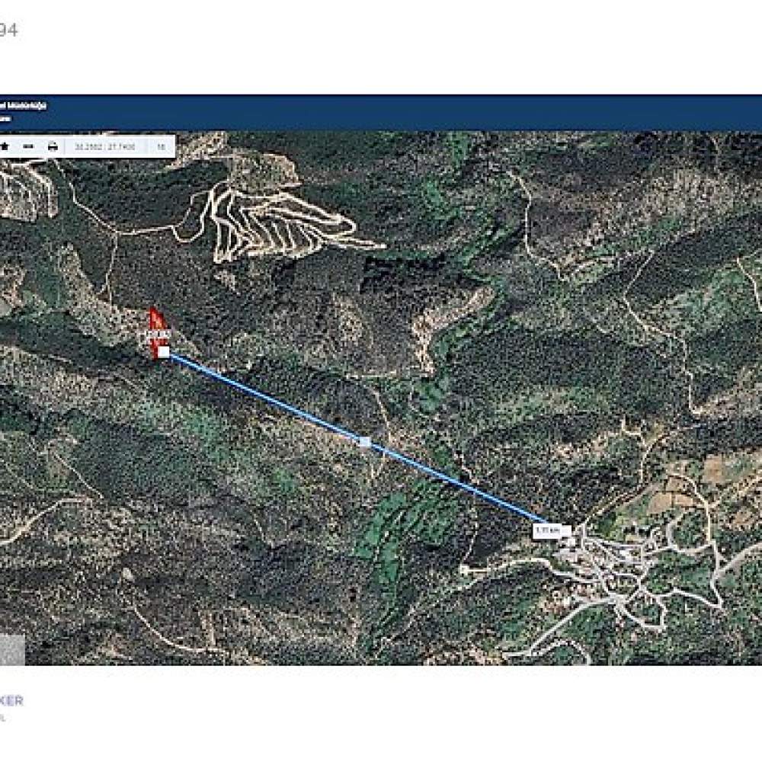Click the small gray text below purple link
This screenshot has height=762, width=762.
pyautogui.click(x=2, y=717)
